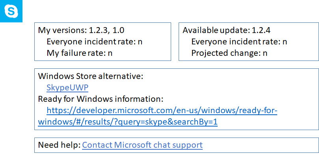The height and width of the screenshot is (156, 319).
Task: Click the Skype logo icon
Action: point(11,11)
